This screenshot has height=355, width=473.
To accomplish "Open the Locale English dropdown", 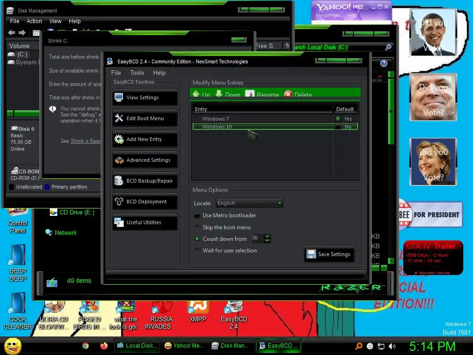I will [249, 203].
